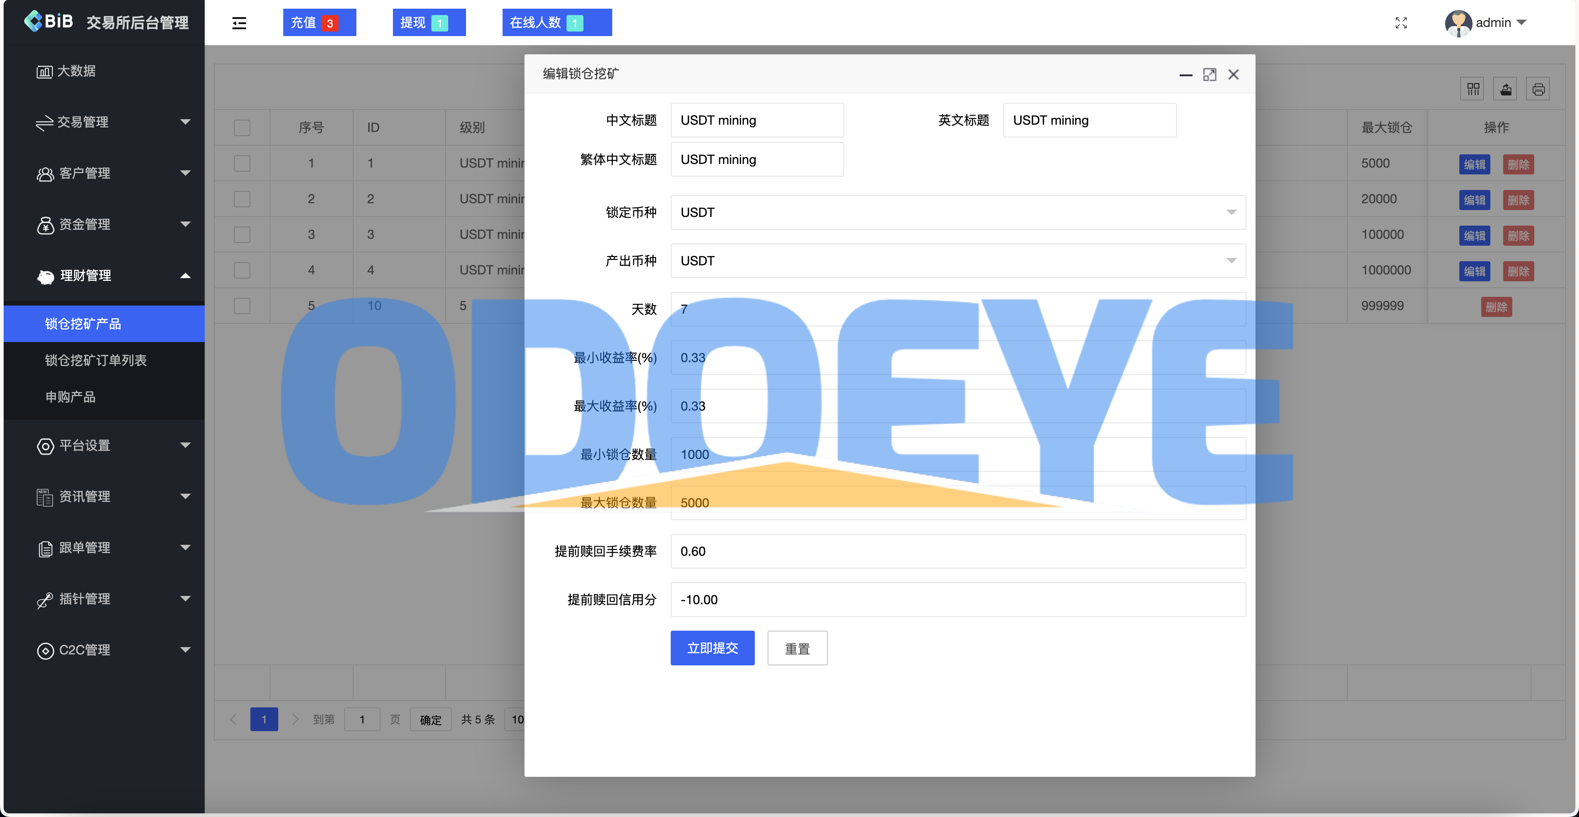Click the 繁体中文标题 input field
The width and height of the screenshot is (1579, 817).
[757, 159]
